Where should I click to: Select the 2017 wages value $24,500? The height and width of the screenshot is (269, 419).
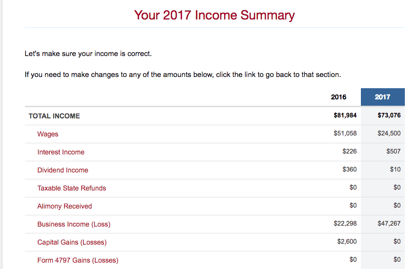click(x=389, y=134)
